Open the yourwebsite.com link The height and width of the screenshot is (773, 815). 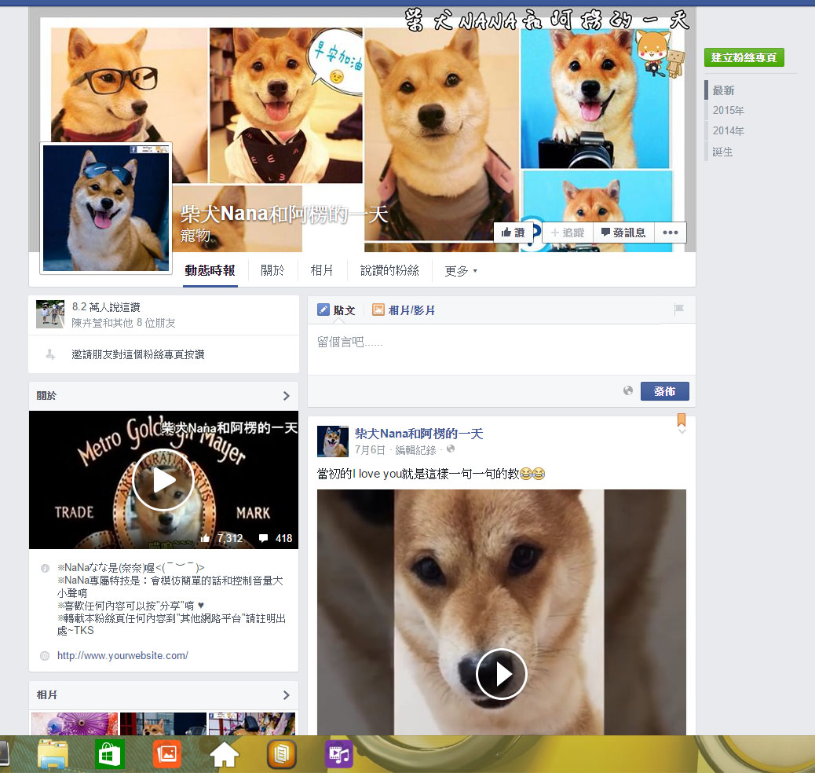coord(122,655)
